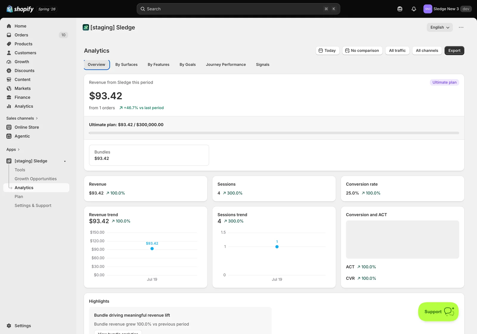Click the pin dot next to [staging] Sledge
The width and height of the screenshot is (477, 334).
(x=65, y=161)
